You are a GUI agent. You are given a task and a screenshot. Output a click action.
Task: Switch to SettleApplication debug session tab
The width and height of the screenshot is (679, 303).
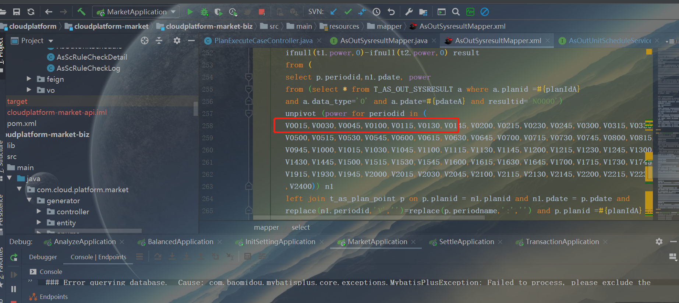[x=466, y=242]
